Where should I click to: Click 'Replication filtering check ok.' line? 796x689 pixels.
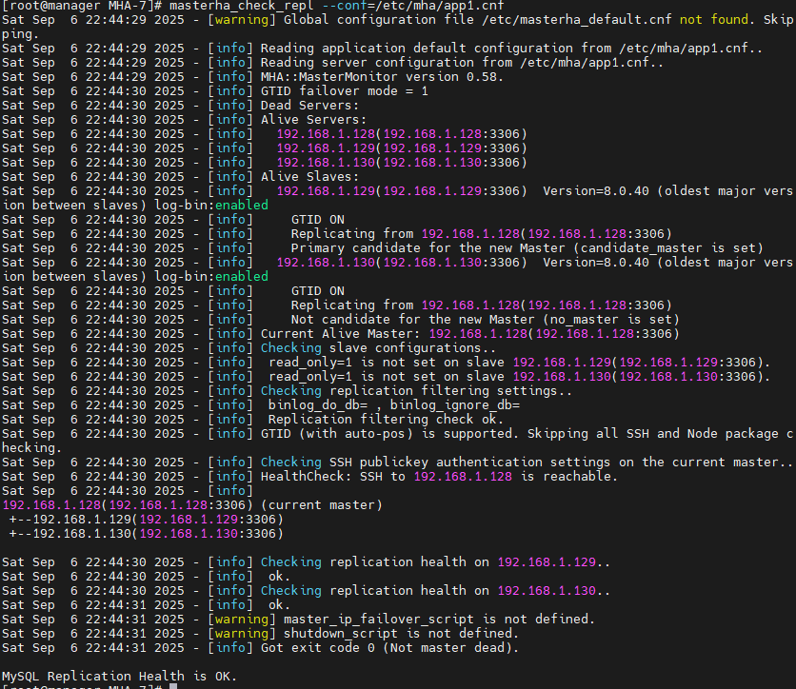(x=386, y=419)
